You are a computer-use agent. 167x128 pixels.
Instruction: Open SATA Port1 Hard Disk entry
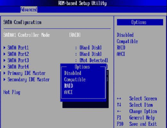point(91,48)
